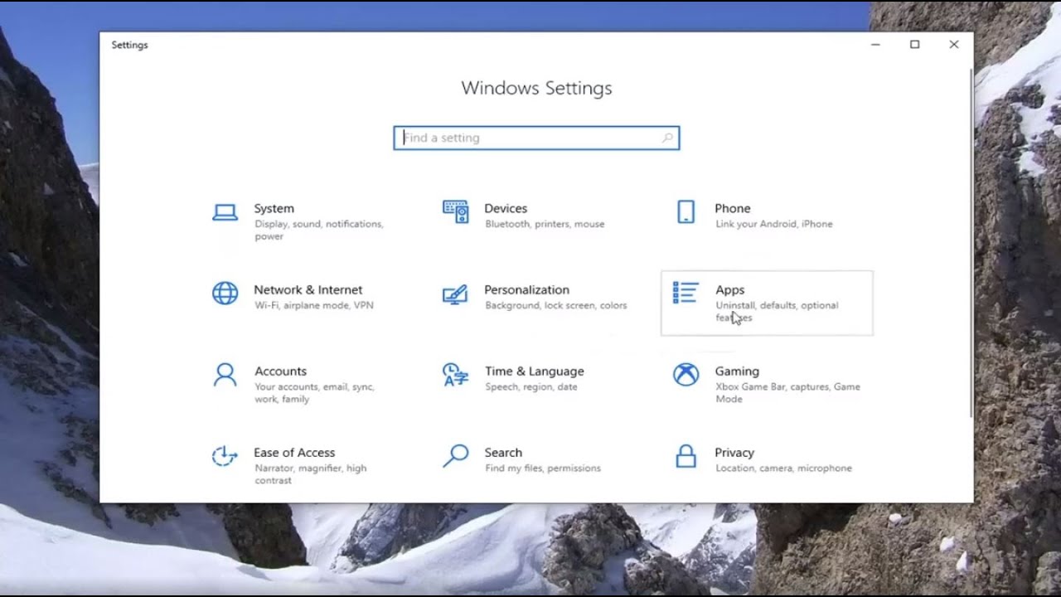Screen dimensions: 1061x597
Task: Open 'Time & Language' category title
Action: (534, 371)
